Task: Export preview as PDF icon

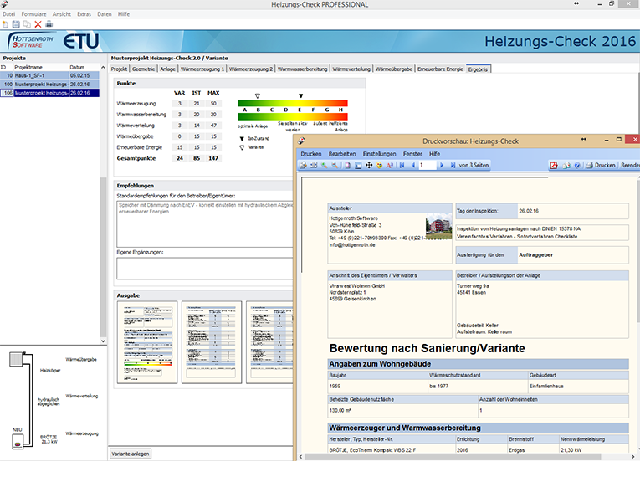Action: point(554,166)
